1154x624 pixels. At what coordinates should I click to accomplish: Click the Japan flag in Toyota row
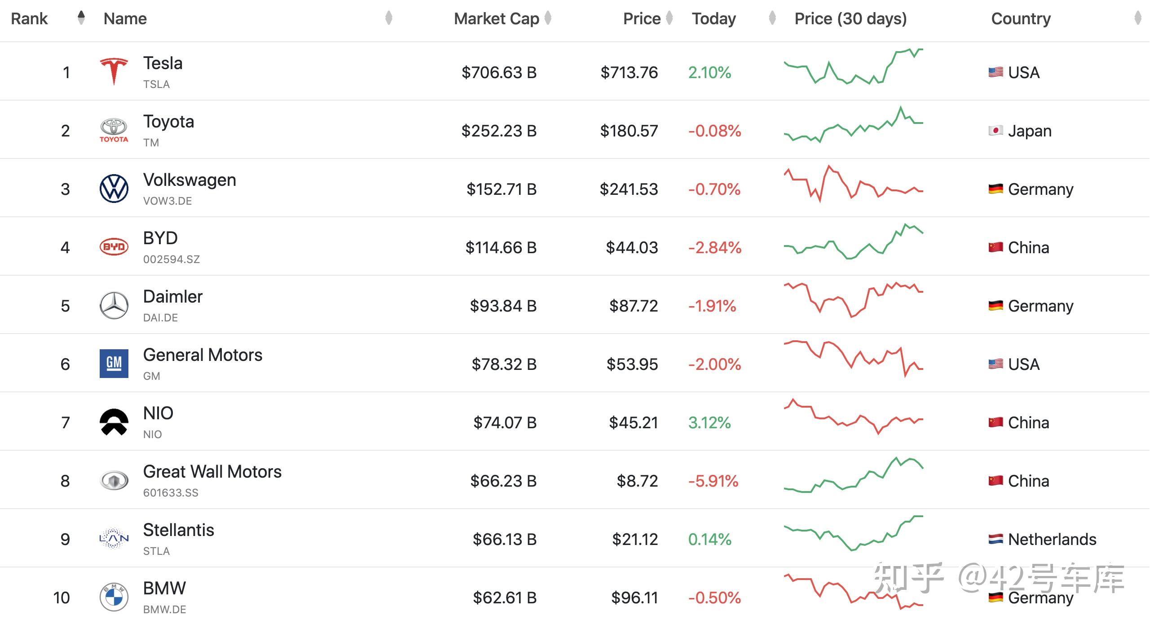point(995,131)
